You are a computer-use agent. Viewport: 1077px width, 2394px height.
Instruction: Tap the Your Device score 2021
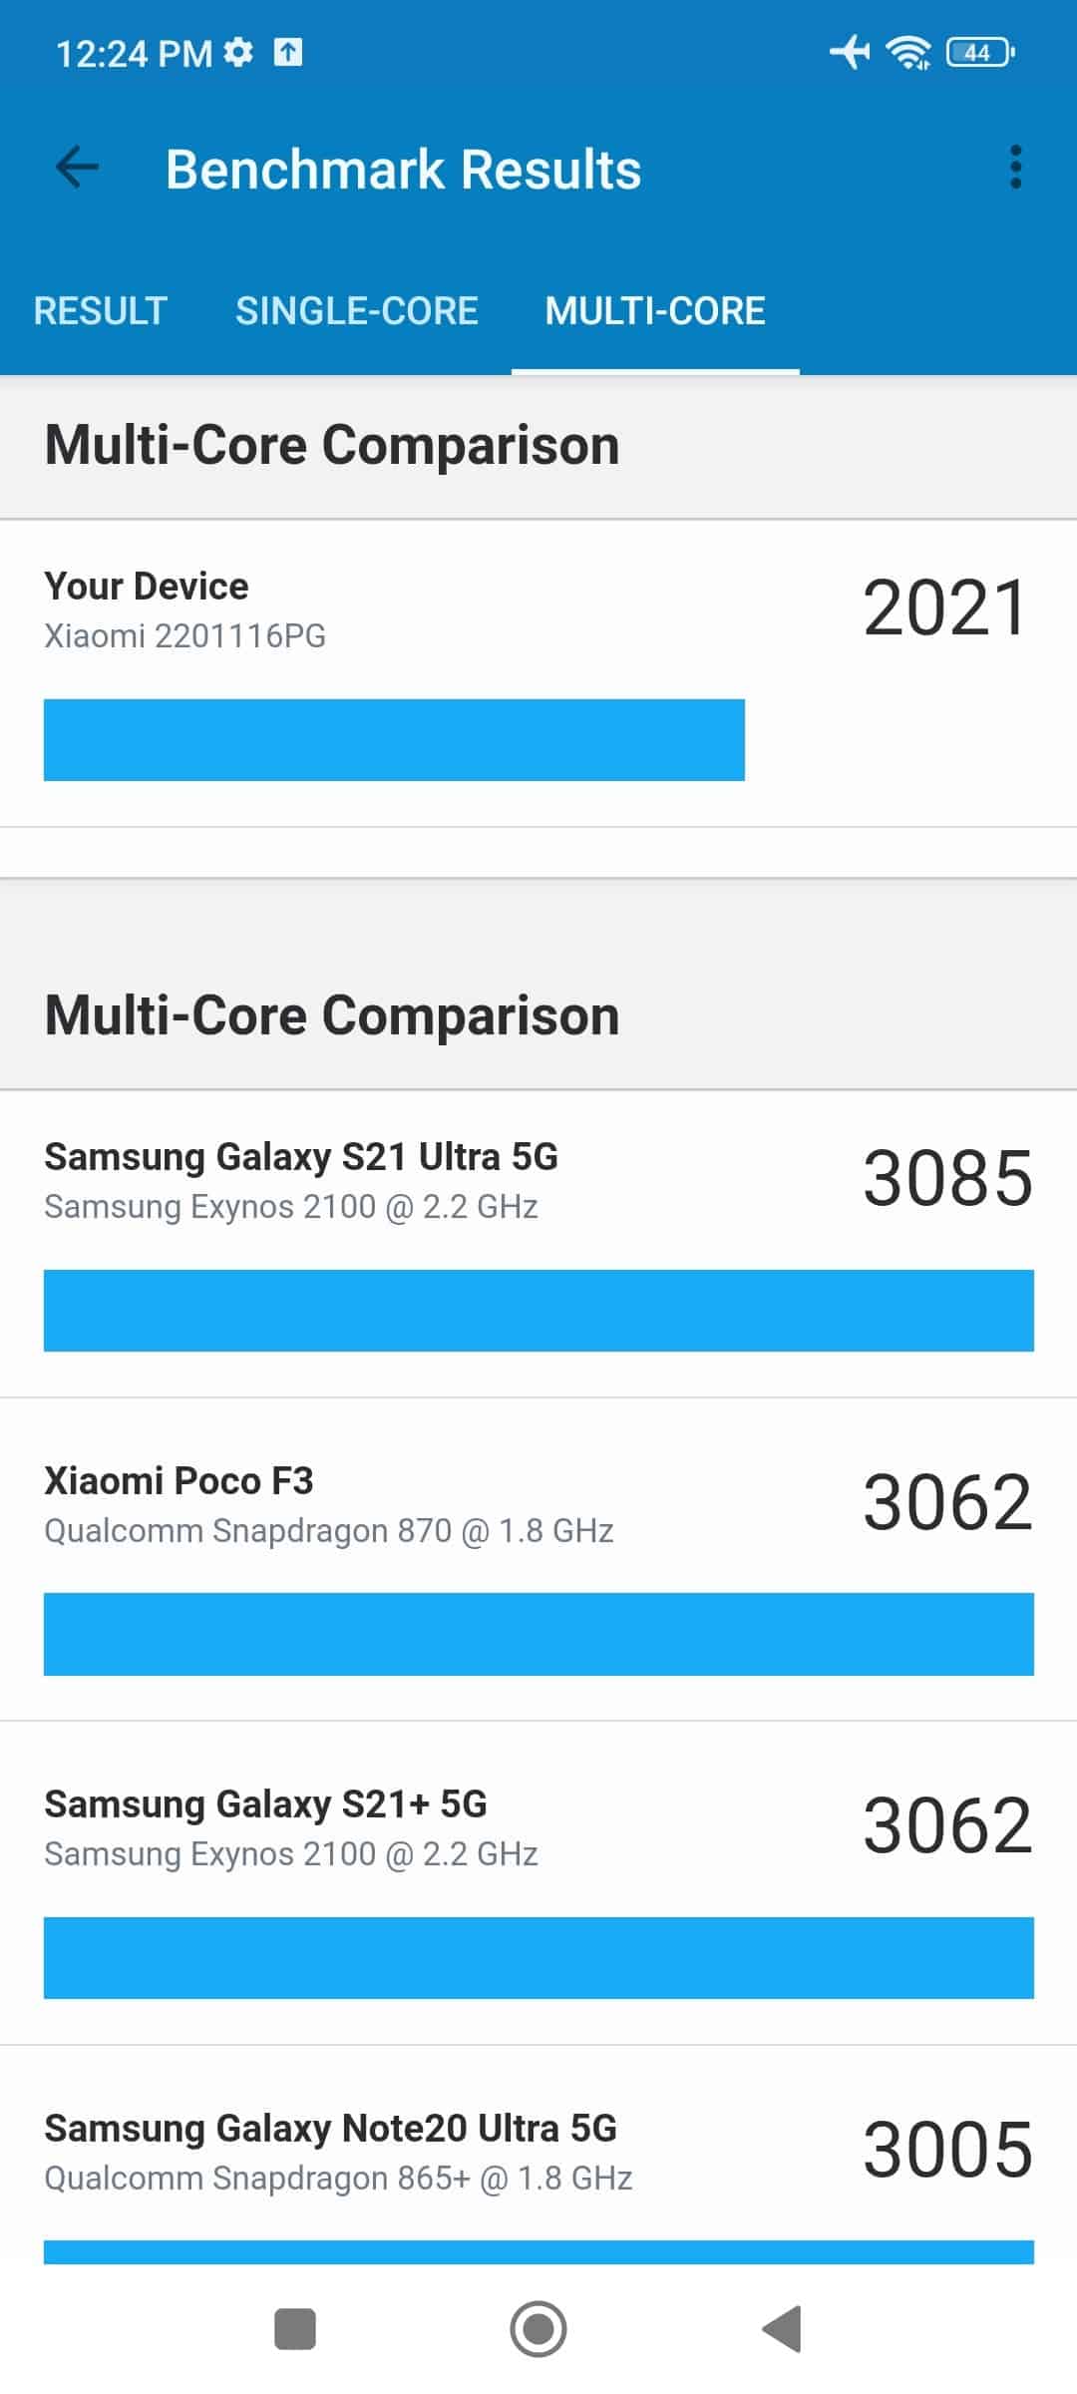tap(944, 608)
